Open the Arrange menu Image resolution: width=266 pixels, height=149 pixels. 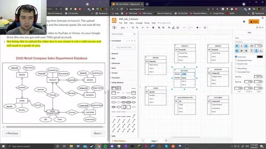click(139, 23)
